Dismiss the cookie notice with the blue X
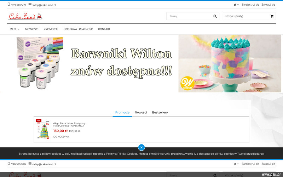Viewport: 283px width, 177px height. click(141, 147)
